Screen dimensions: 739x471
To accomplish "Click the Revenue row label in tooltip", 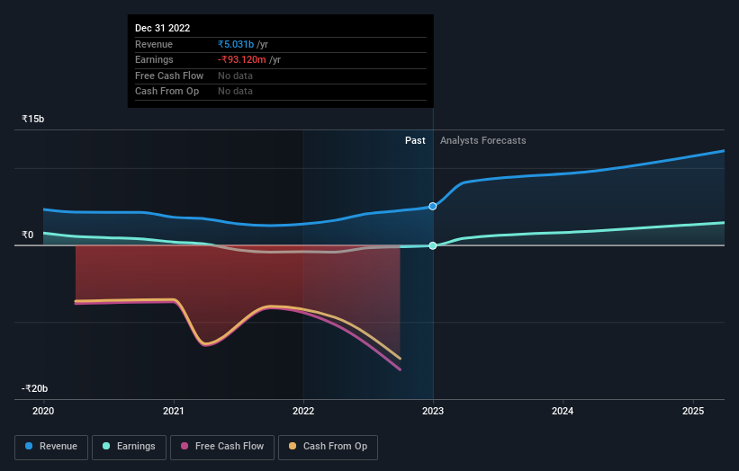I will tap(154, 44).
